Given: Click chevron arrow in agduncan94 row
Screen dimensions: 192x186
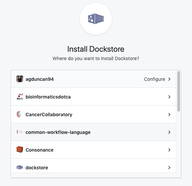Looking at the screenshot, I should click(169, 79).
